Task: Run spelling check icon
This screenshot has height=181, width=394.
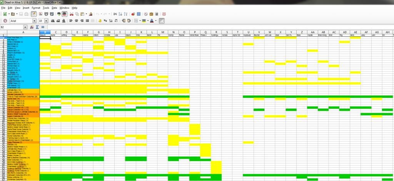Action: pyautogui.click(x=59, y=14)
